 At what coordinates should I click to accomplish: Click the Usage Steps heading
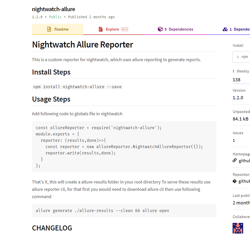(51, 99)
